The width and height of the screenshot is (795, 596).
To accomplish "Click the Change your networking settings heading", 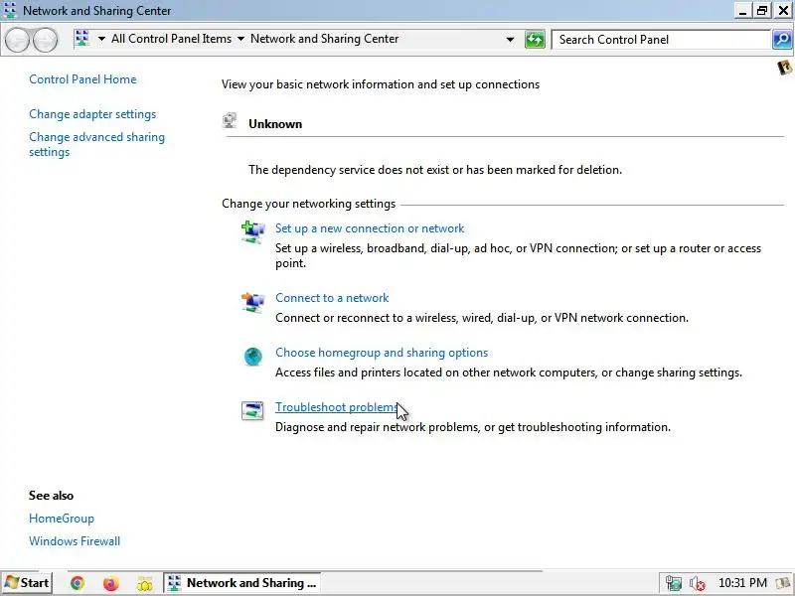I will [x=308, y=204].
